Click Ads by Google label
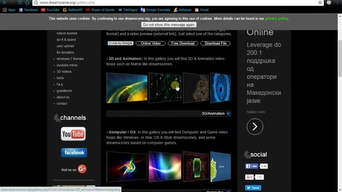Image resolution: width=342 pixels, height=192 pixels. [120, 43]
